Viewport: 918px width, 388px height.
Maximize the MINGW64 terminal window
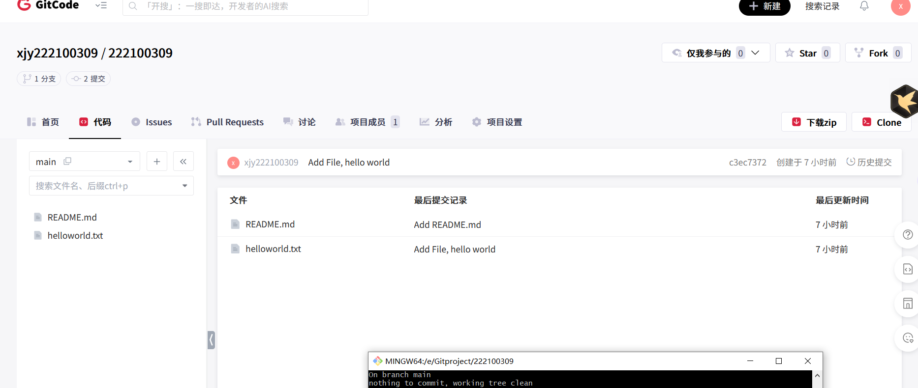click(x=779, y=361)
